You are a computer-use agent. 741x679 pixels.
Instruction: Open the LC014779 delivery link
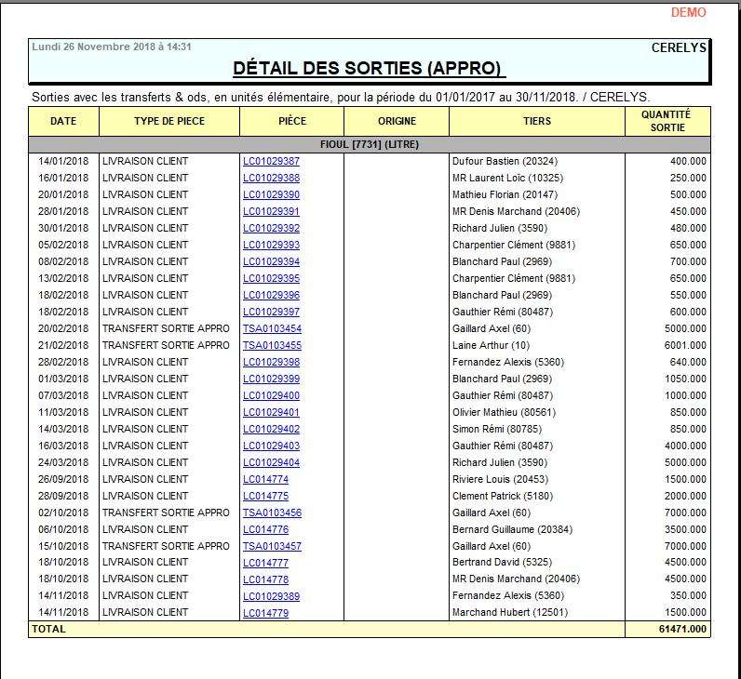click(x=265, y=613)
